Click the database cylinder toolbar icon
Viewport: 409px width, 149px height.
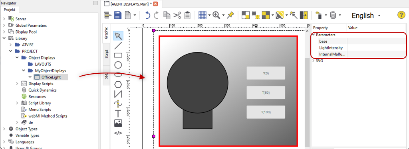(333, 16)
